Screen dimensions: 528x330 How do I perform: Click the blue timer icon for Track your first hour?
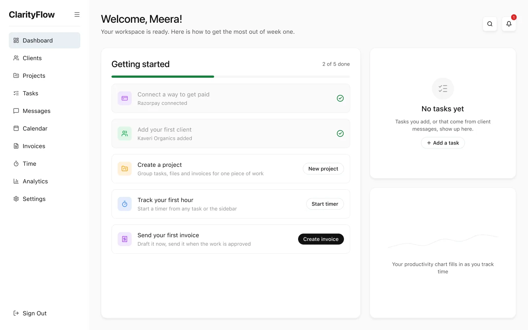[125, 204]
